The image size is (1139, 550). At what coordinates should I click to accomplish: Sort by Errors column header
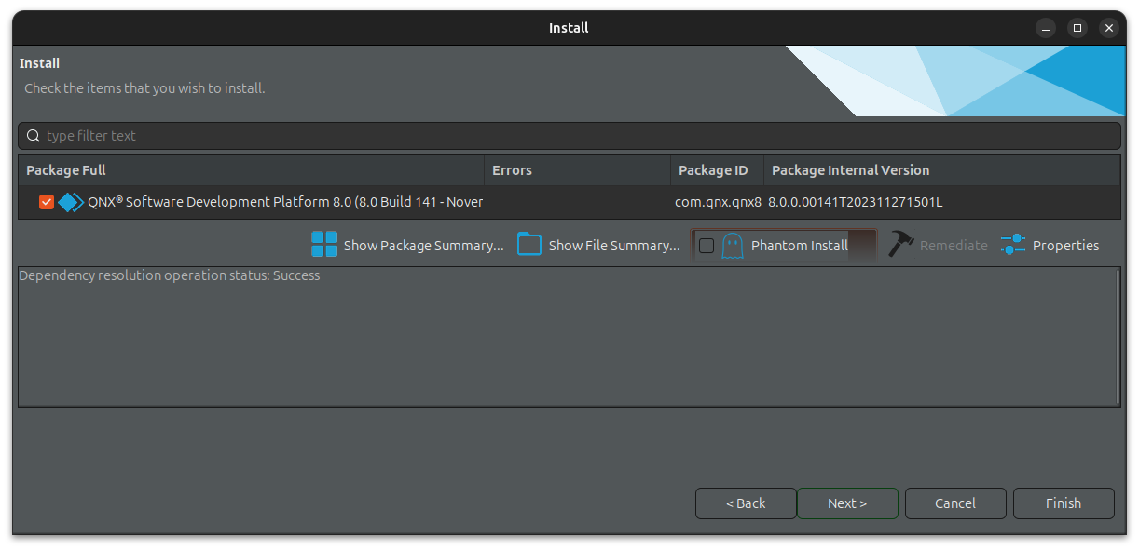576,170
